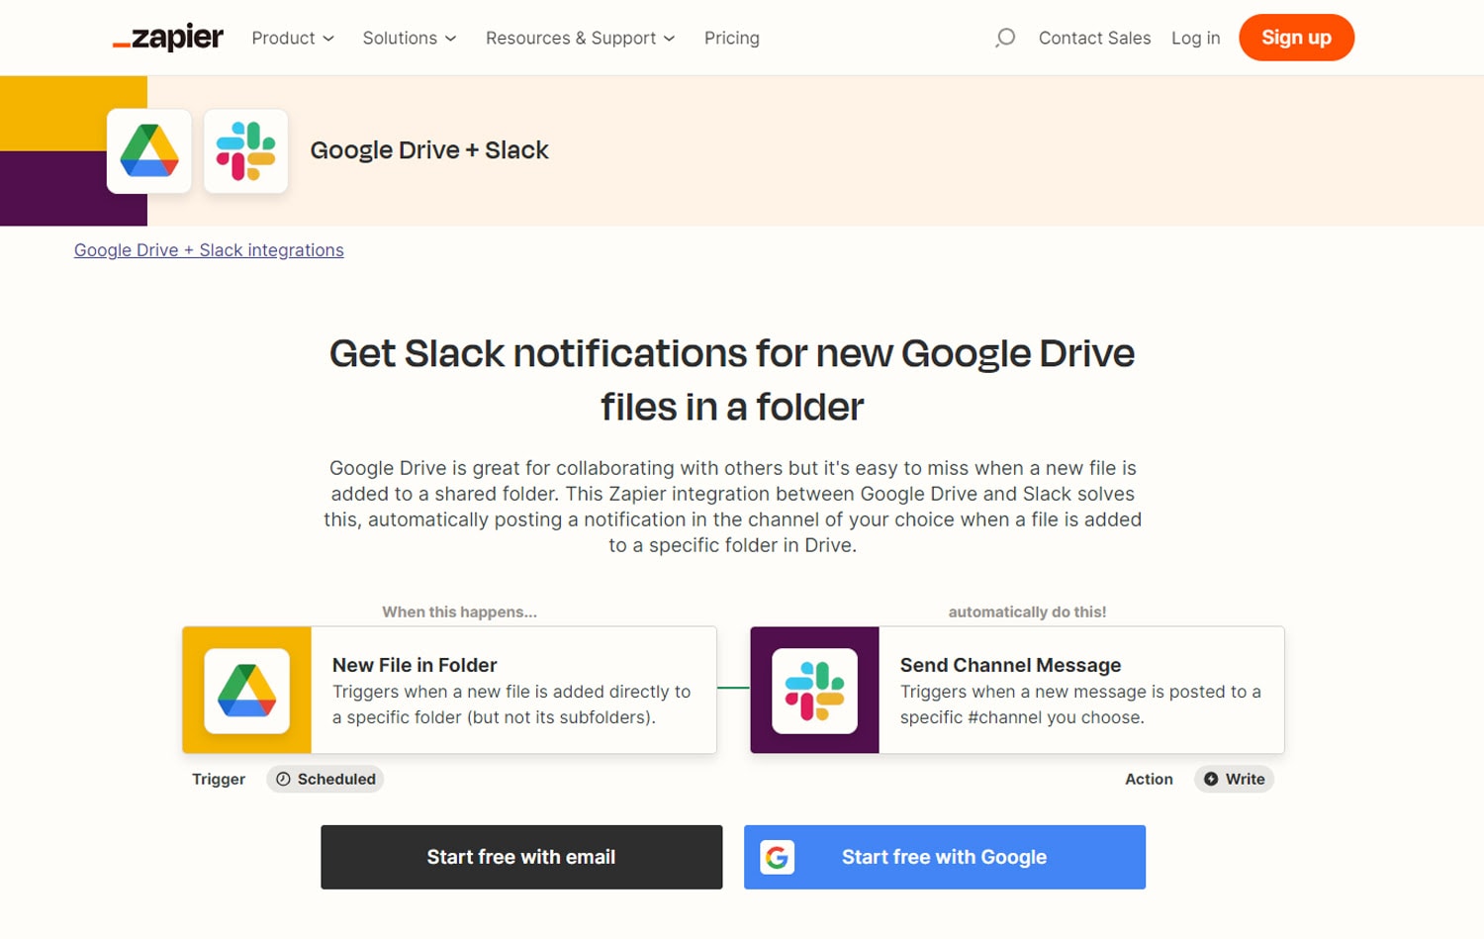The width and height of the screenshot is (1484, 939).
Task: Click the clock icon inside the Scheduled badge
Action: point(284,779)
